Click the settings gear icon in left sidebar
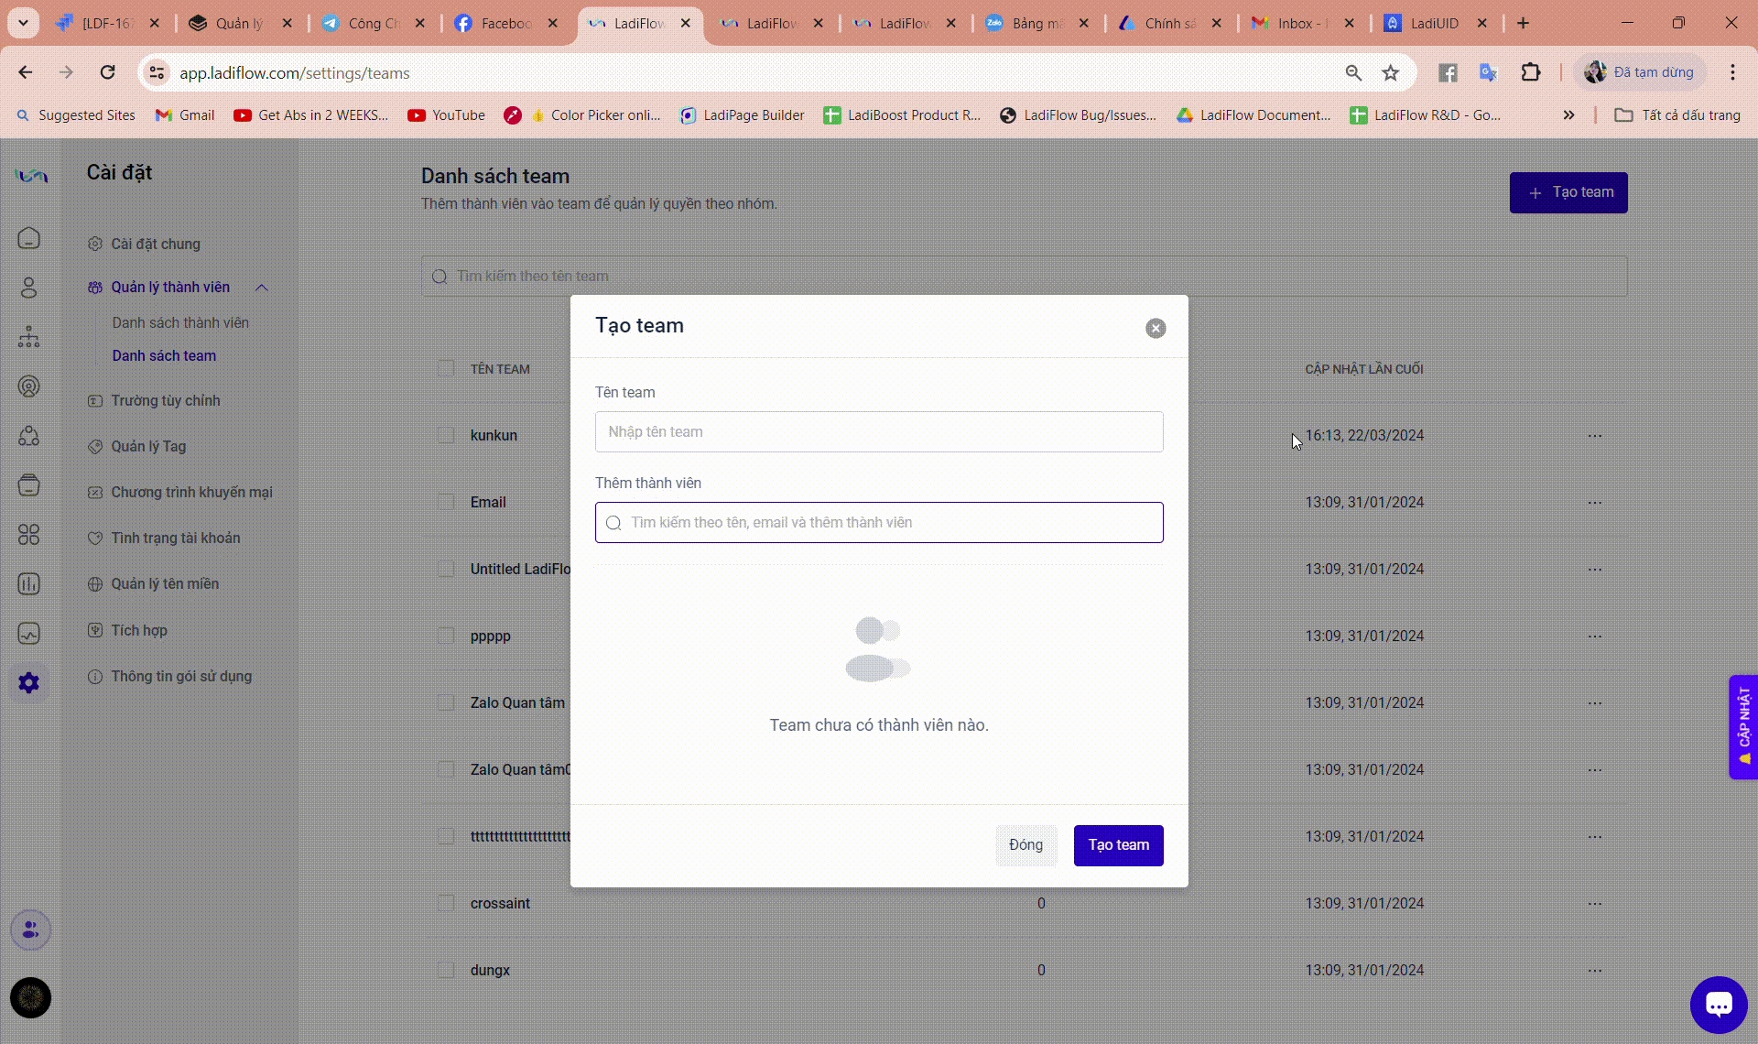This screenshot has height=1044, width=1758. click(x=29, y=682)
